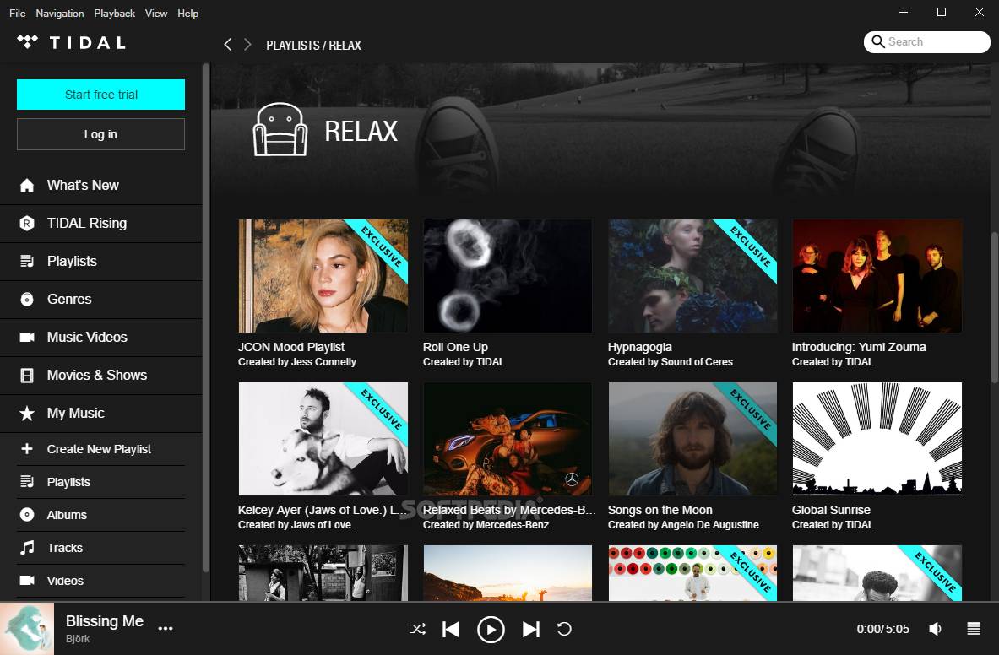This screenshot has height=655, width=999.
Task: Go back with the left arrow
Action: point(227,44)
